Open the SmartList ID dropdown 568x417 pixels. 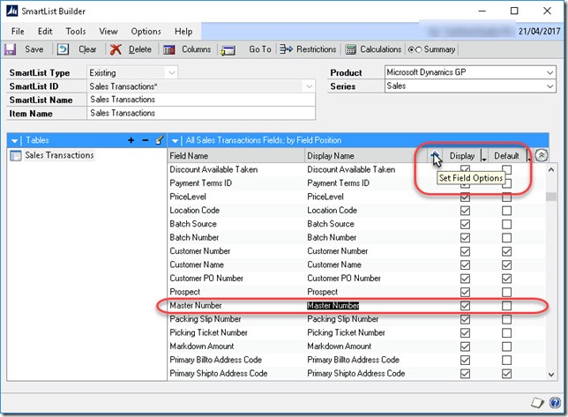click(x=309, y=86)
